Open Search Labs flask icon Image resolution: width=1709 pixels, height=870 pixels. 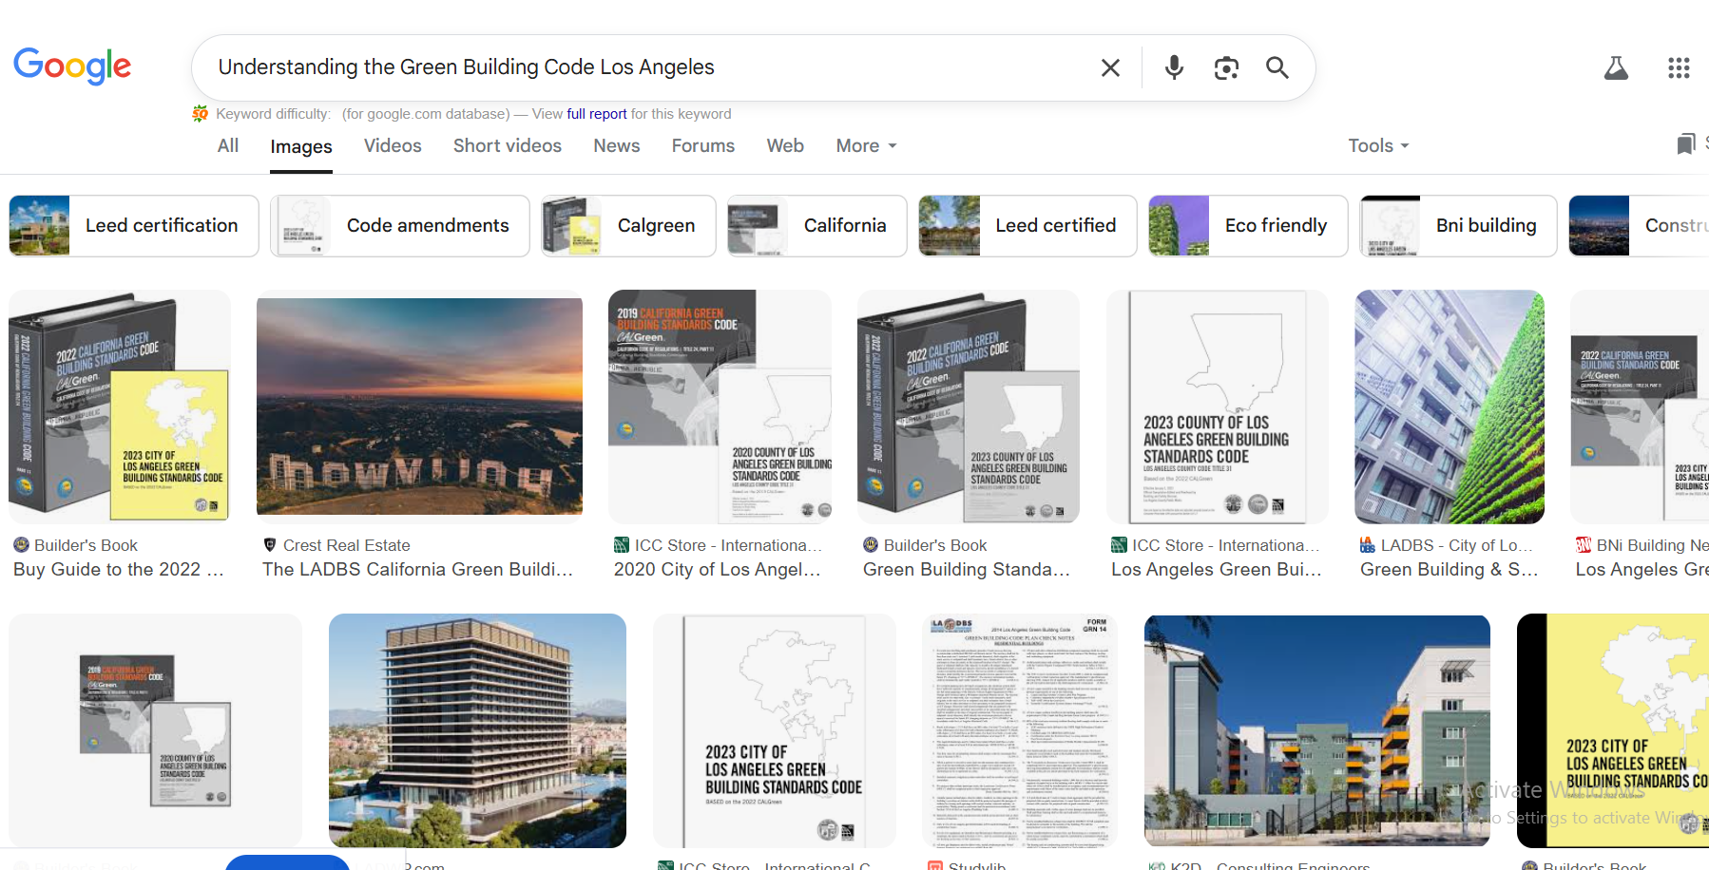pyautogui.click(x=1616, y=67)
